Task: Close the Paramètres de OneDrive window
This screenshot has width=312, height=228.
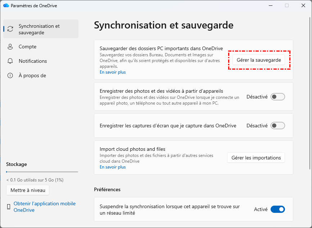Action: 303,5
